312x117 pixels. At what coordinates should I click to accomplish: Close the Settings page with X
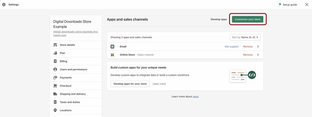pyautogui.click(x=307, y=5)
